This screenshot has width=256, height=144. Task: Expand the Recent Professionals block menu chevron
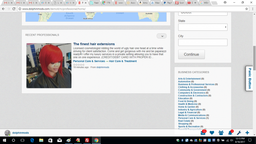click(162, 36)
